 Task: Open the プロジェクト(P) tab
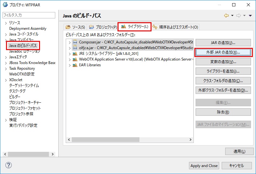(103, 27)
